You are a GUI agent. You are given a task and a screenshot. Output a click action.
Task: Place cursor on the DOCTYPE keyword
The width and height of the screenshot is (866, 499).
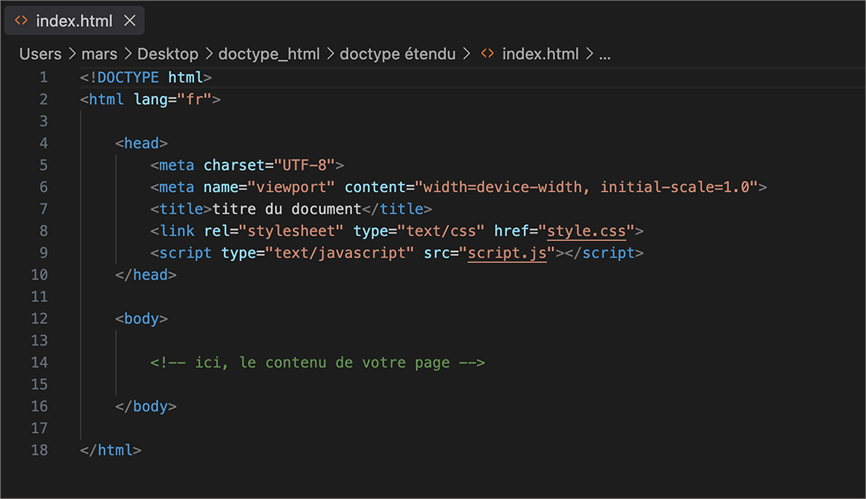(128, 77)
